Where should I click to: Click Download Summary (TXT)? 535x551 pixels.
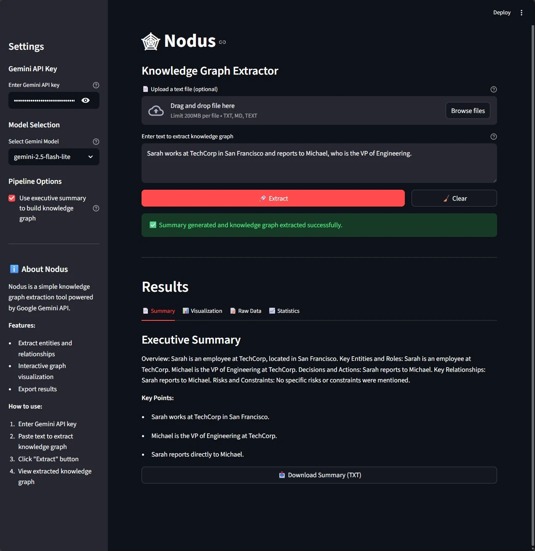click(x=319, y=475)
